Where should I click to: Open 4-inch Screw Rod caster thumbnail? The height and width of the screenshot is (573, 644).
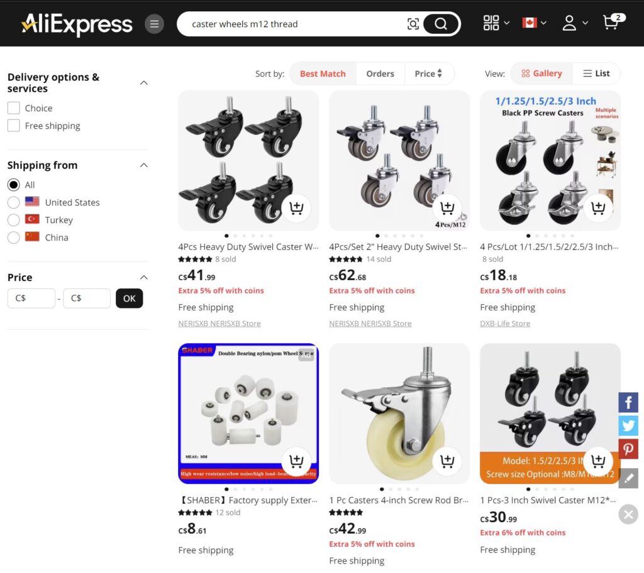pyautogui.click(x=399, y=414)
